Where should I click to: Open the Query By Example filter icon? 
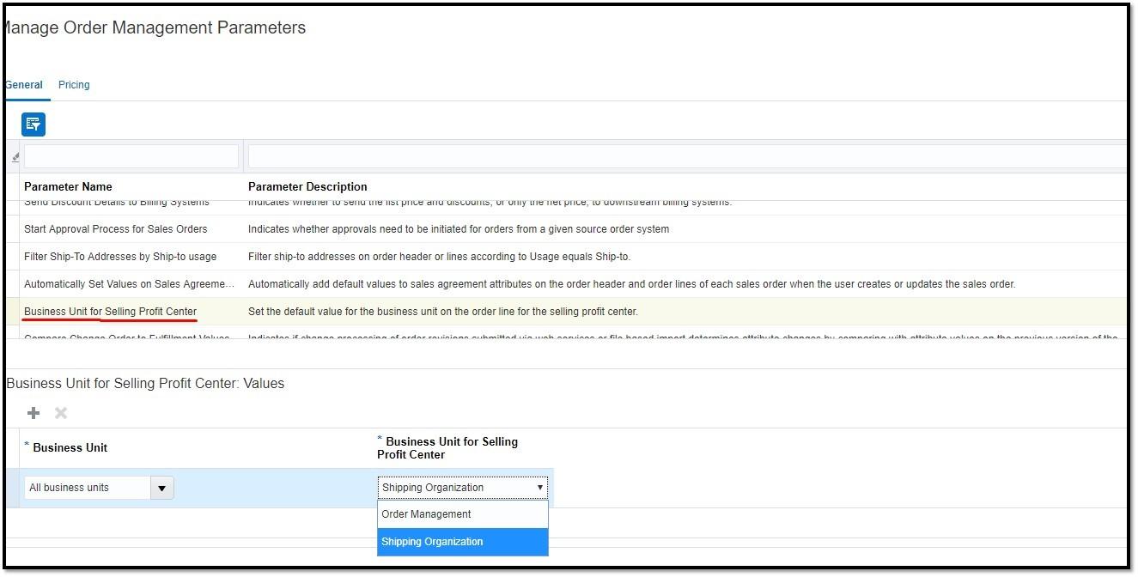(x=33, y=124)
